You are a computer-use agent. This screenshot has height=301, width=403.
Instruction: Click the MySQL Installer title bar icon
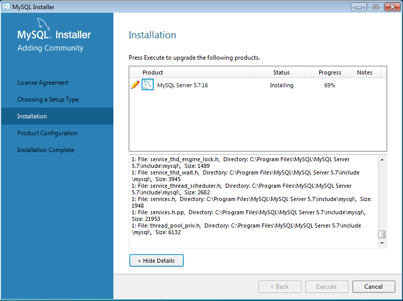pos(6,7)
